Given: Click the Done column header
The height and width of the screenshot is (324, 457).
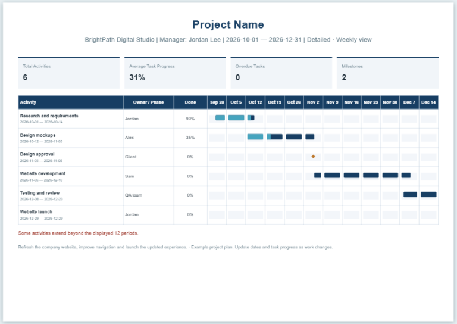Looking at the screenshot, I should click(x=190, y=102).
